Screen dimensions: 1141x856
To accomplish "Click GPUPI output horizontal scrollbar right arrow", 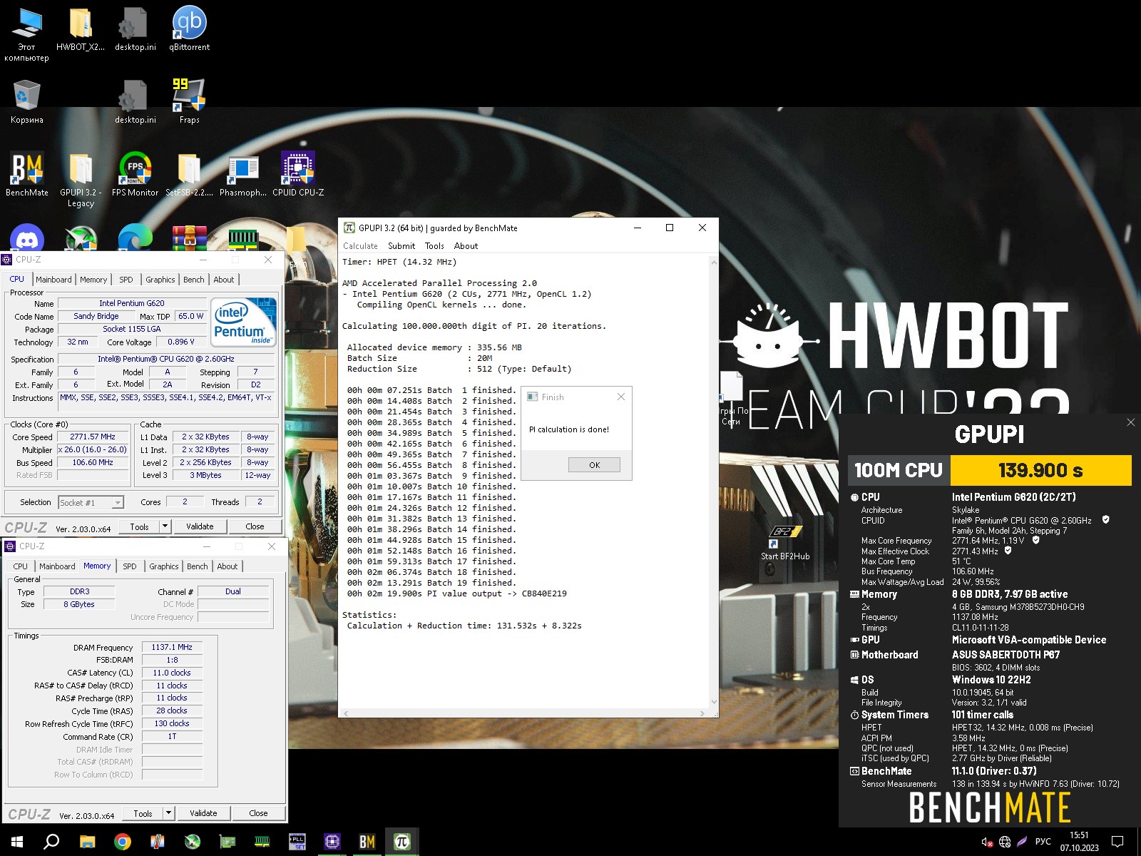I will 702,713.
